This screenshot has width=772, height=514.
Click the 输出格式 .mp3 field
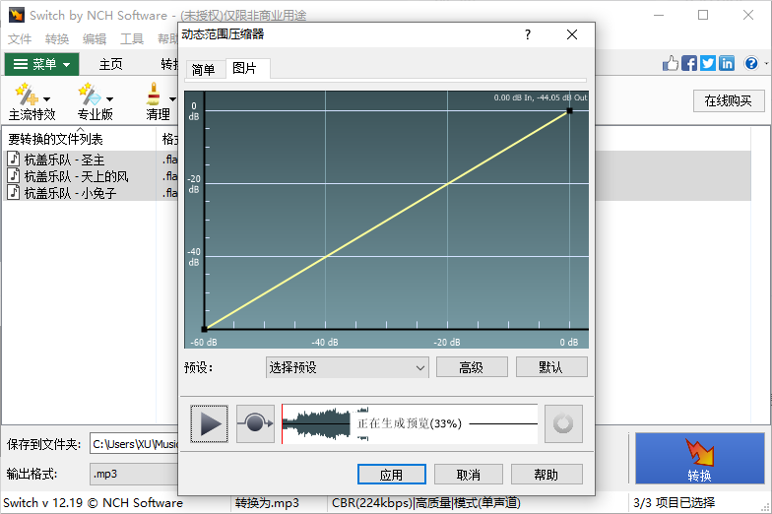(x=134, y=474)
